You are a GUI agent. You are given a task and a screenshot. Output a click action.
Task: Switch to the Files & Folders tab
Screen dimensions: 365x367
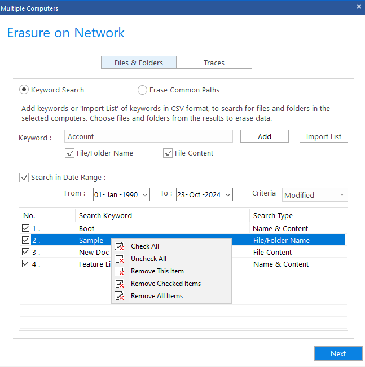click(139, 63)
